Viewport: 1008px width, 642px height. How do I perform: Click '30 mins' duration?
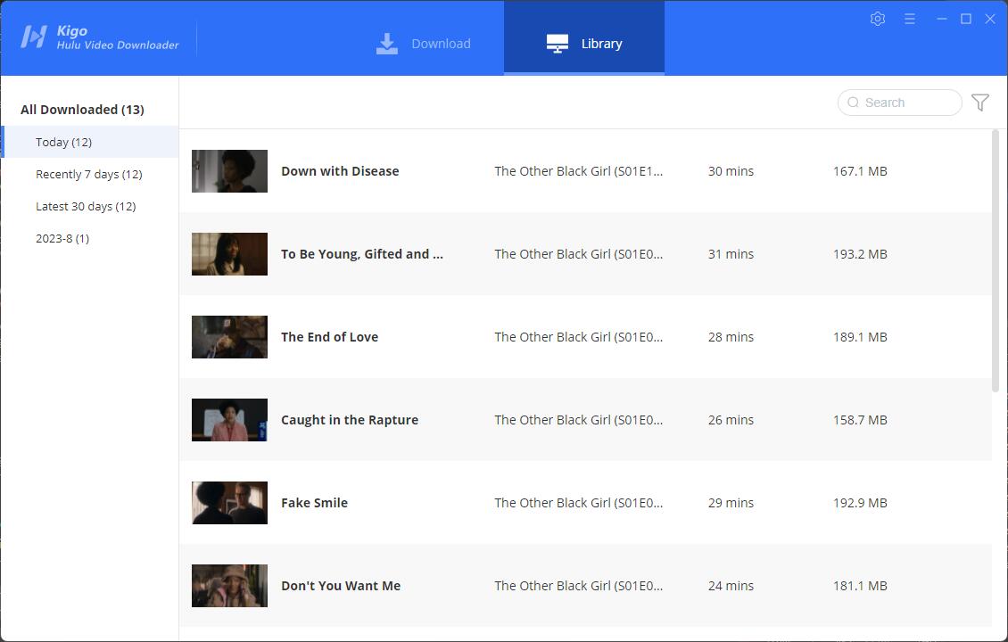[731, 171]
